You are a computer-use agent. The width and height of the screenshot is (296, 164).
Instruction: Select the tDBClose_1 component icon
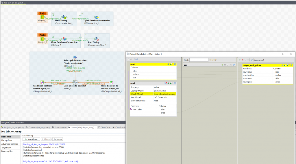pos(65,39)
